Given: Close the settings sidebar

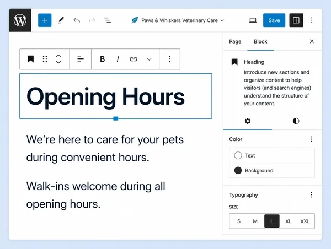Looking at the screenshot, I should coord(312,41).
